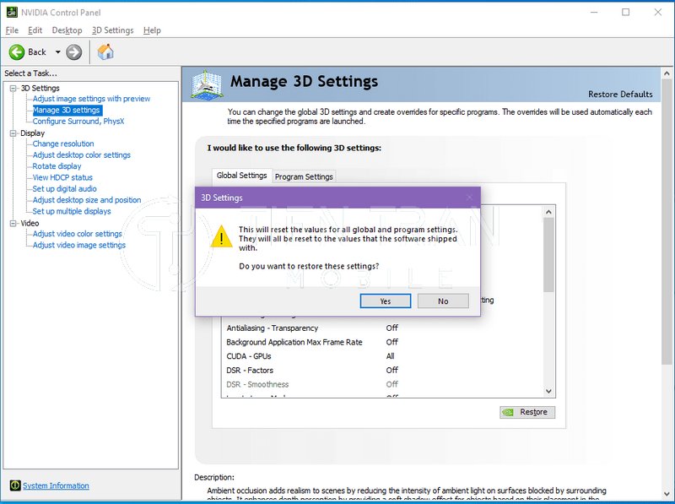
Task: Switch to the Program Settings tab
Action: 304,176
